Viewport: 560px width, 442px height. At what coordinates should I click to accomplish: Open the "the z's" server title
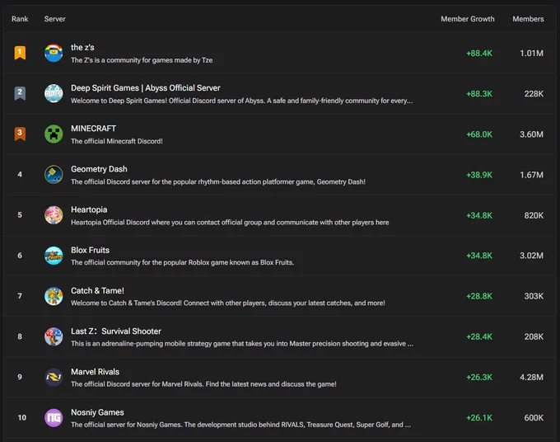(x=82, y=47)
